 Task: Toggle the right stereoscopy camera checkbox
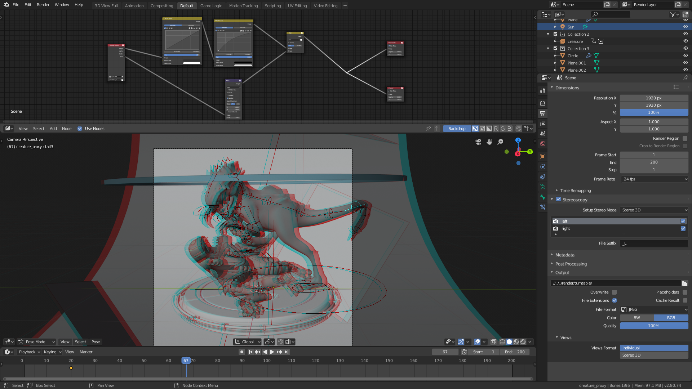coord(683,228)
